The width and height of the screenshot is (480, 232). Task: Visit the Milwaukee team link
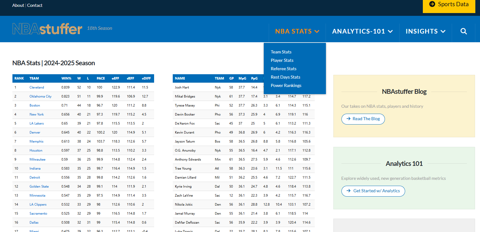(x=37, y=160)
